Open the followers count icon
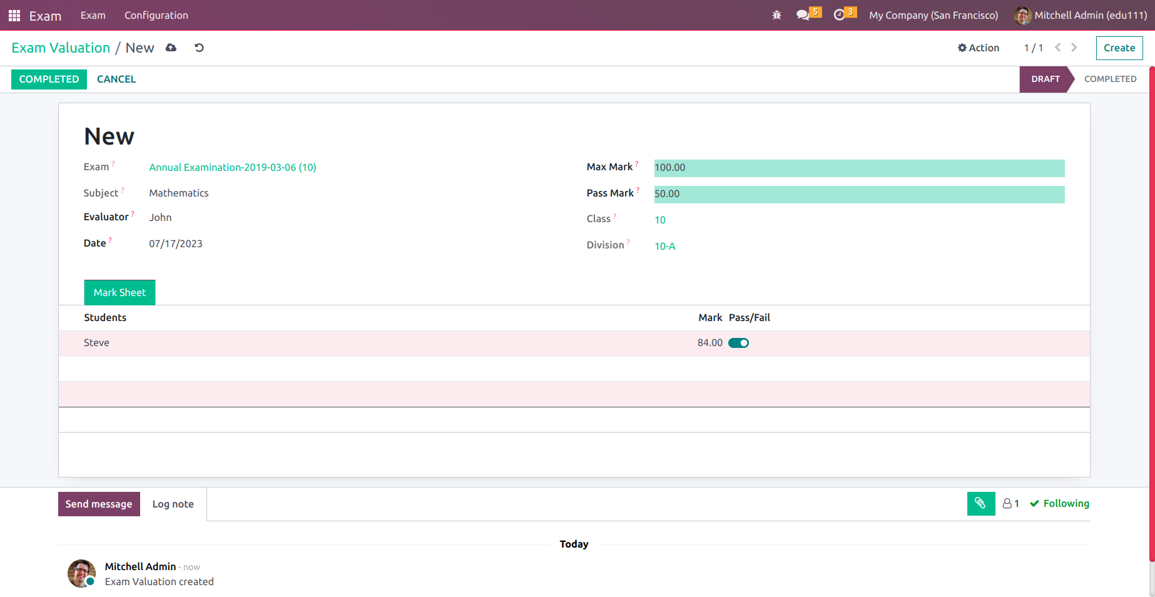The width and height of the screenshot is (1155, 597). pos(1010,504)
